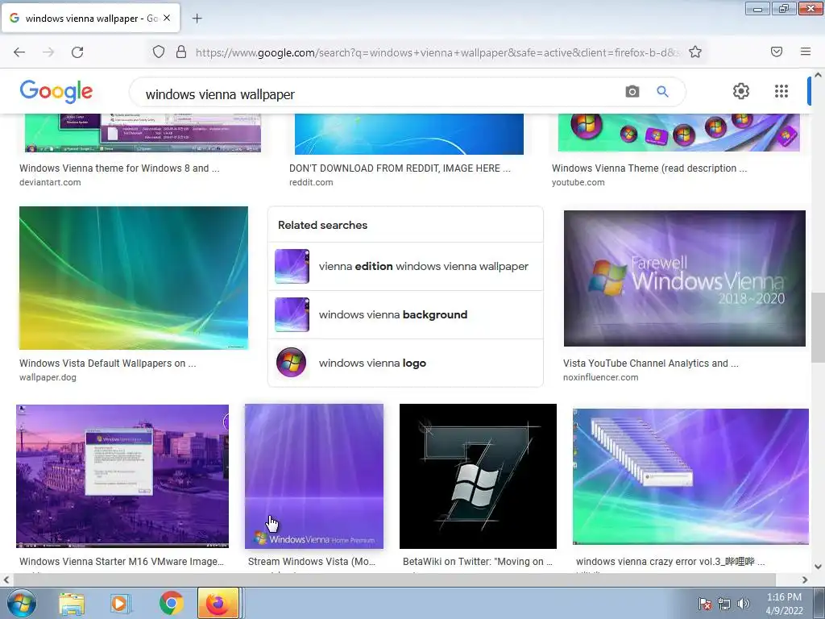Open the network tray icon

[724, 604]
